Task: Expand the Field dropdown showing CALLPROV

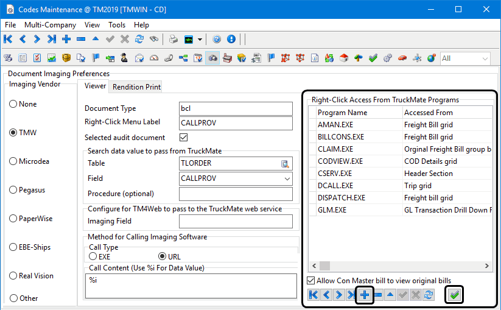Action: click(x=287, y=178)
